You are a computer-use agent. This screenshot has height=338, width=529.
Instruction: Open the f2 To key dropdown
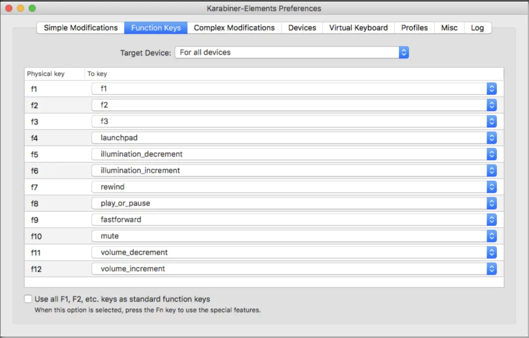pyautogui.click(x=294, y=105)
